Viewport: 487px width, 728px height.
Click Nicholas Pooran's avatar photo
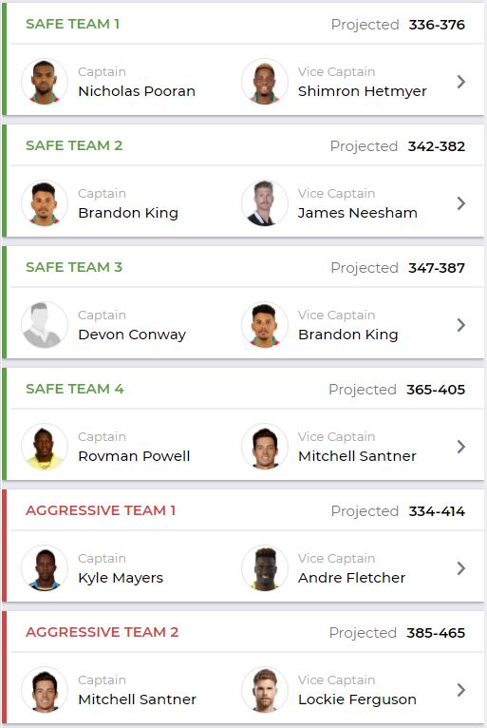coord(45,82)
